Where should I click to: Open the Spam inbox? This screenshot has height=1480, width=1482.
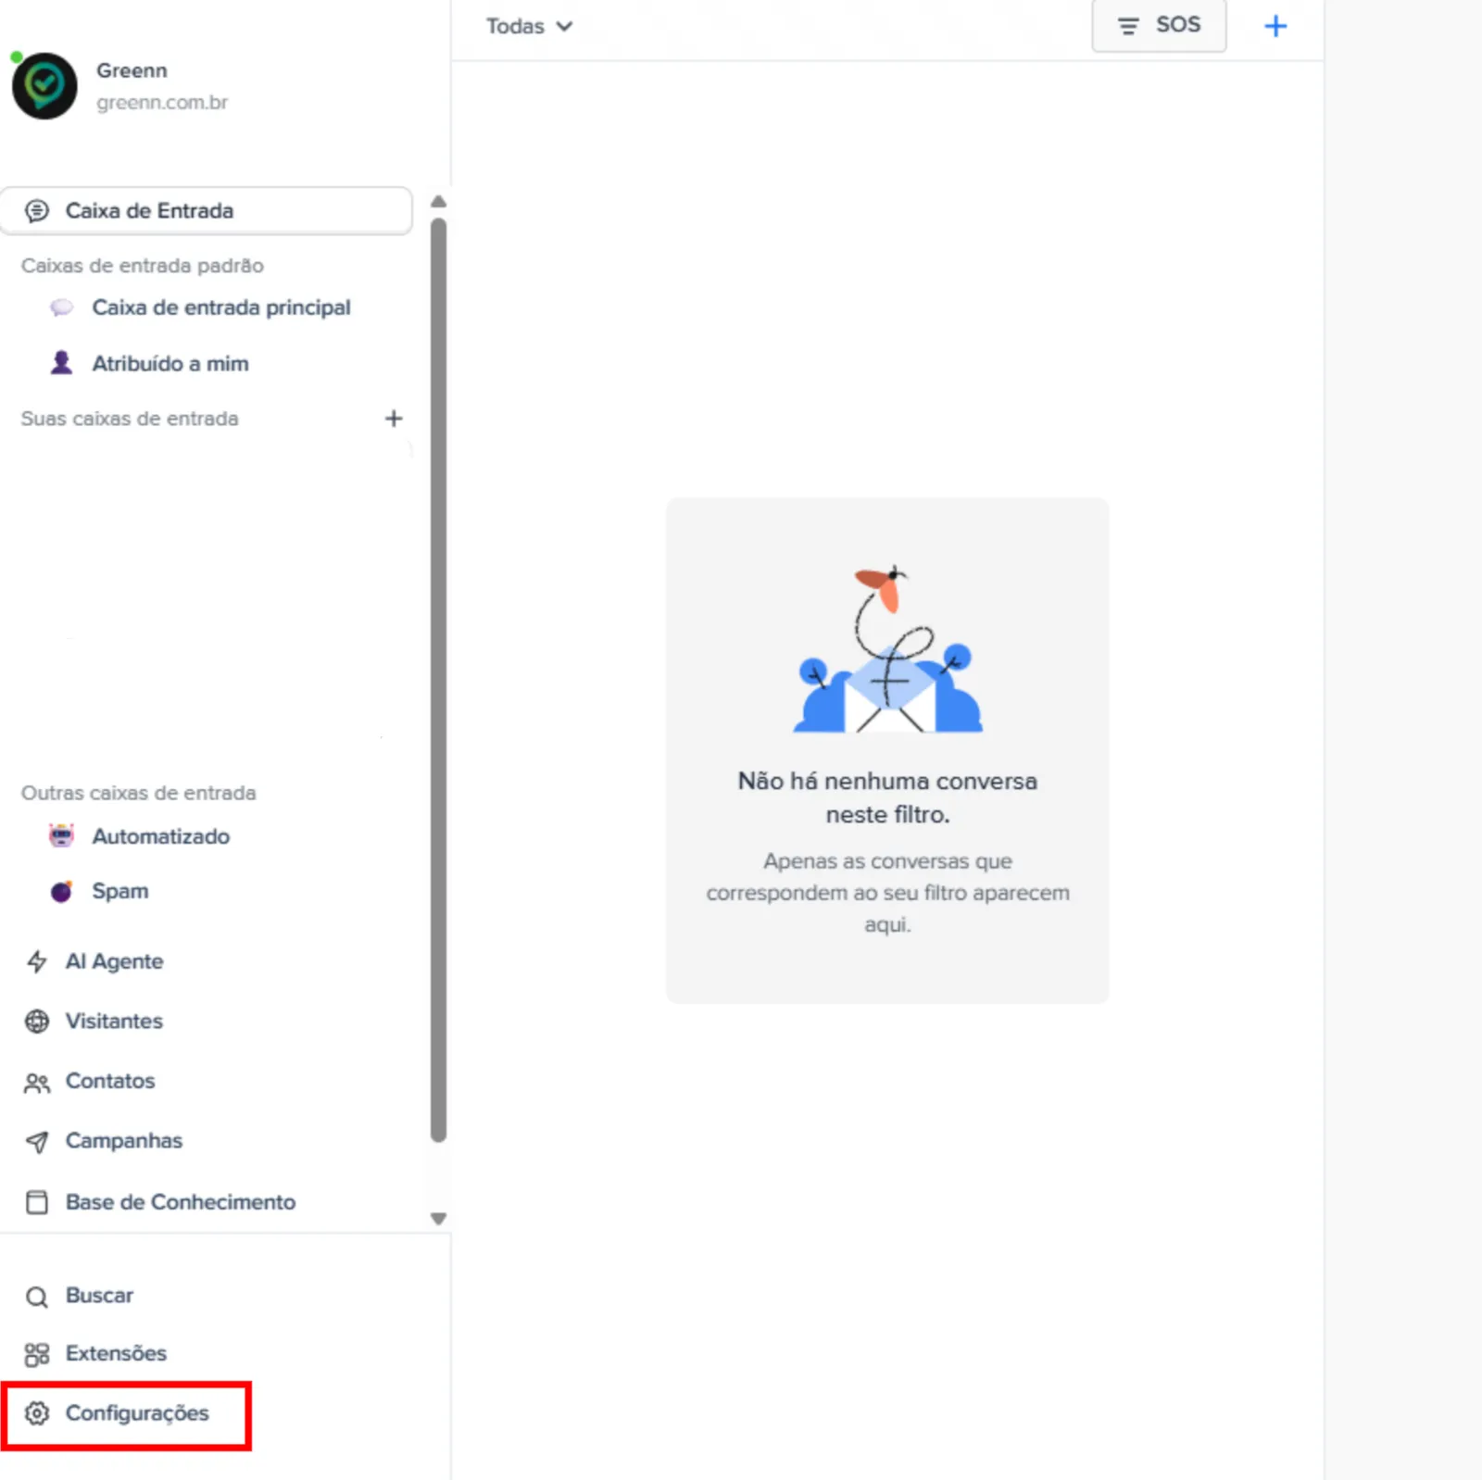[119, 891]
